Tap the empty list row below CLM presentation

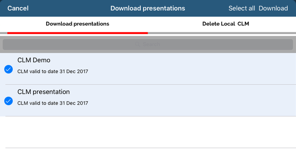click(x=148, y=132)
